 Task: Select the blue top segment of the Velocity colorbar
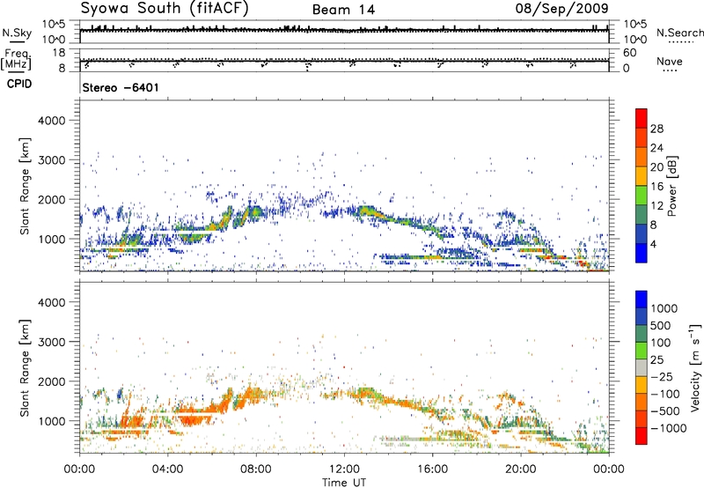click(x=642, y=299)
